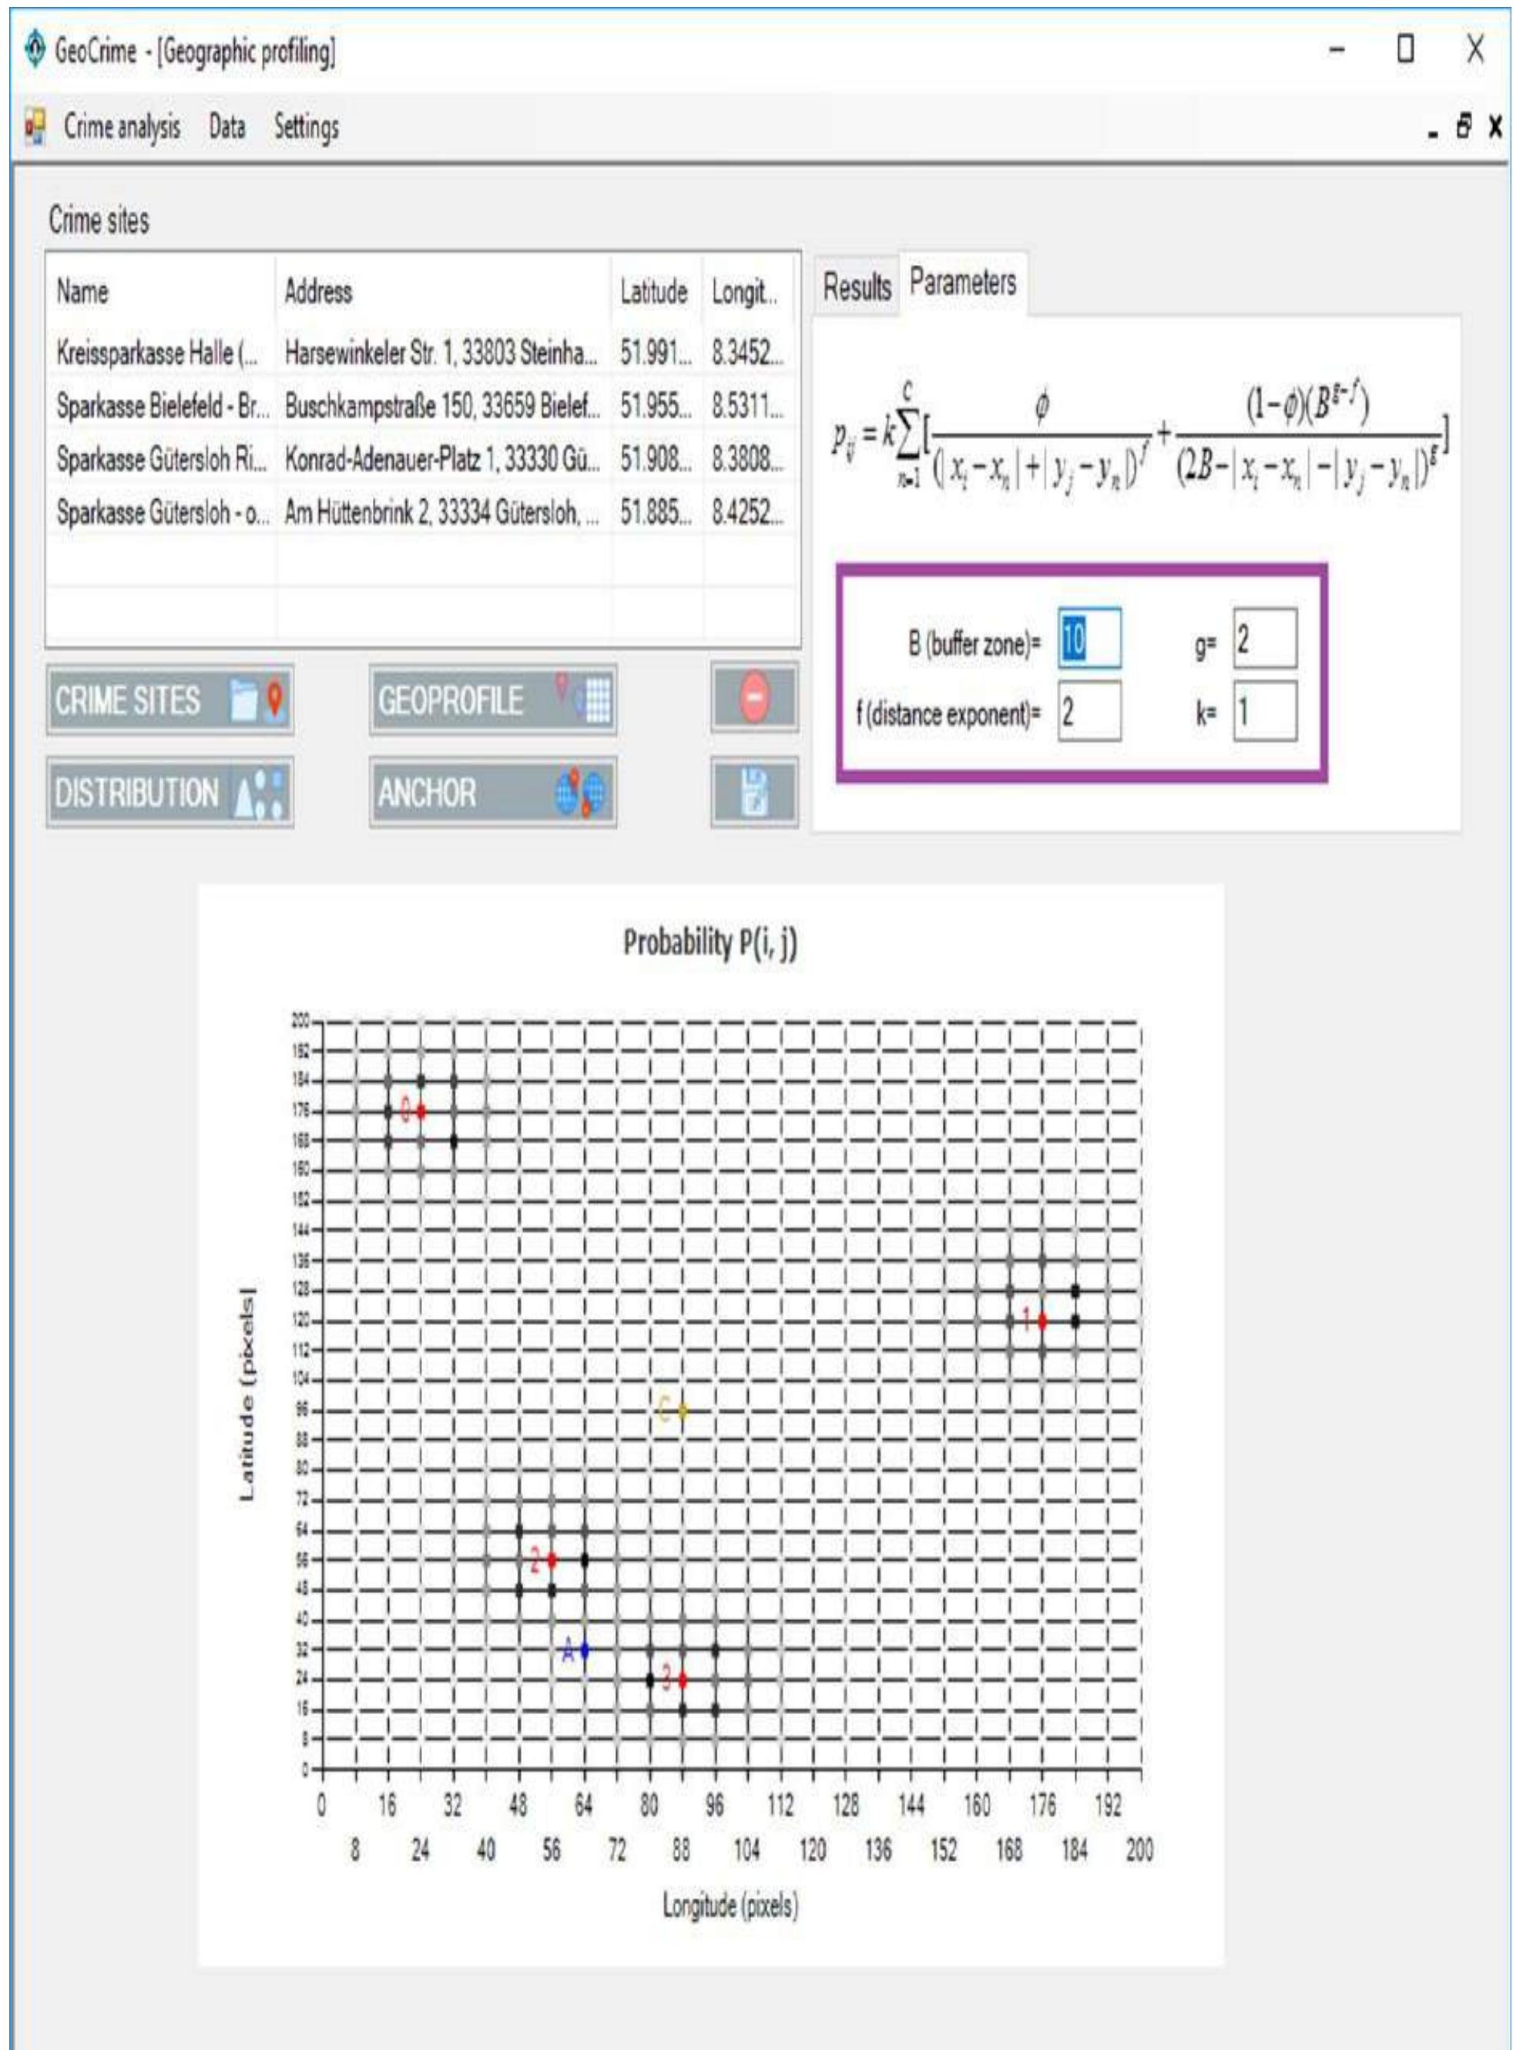Select the Parameters tab
This screenshot has width=1513, height=2050.
(962, 282)
